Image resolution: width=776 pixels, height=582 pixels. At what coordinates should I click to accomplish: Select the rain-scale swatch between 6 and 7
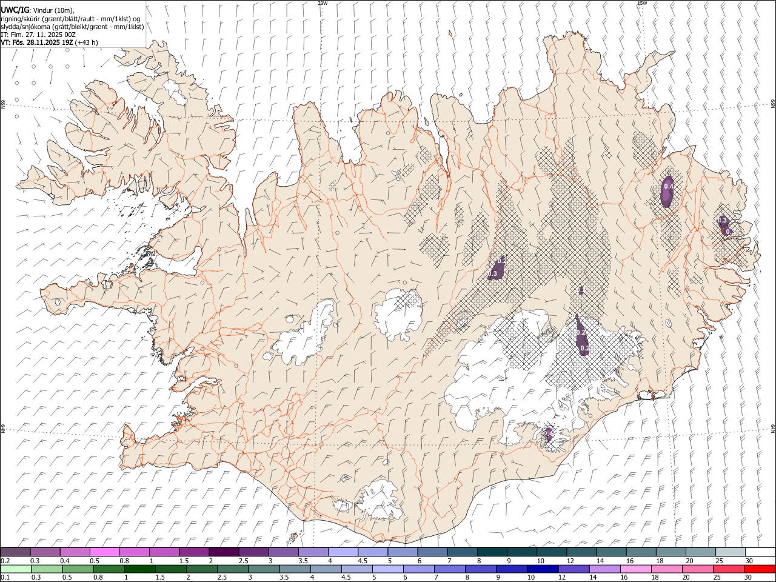point(418,569)
